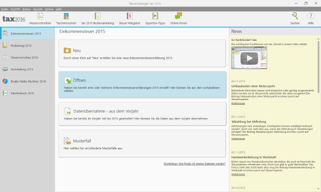The height and width of the screenshot is (192, 321).
Task: Click the Einkommensteuer 2015 page heading
Action: (82, 31)
